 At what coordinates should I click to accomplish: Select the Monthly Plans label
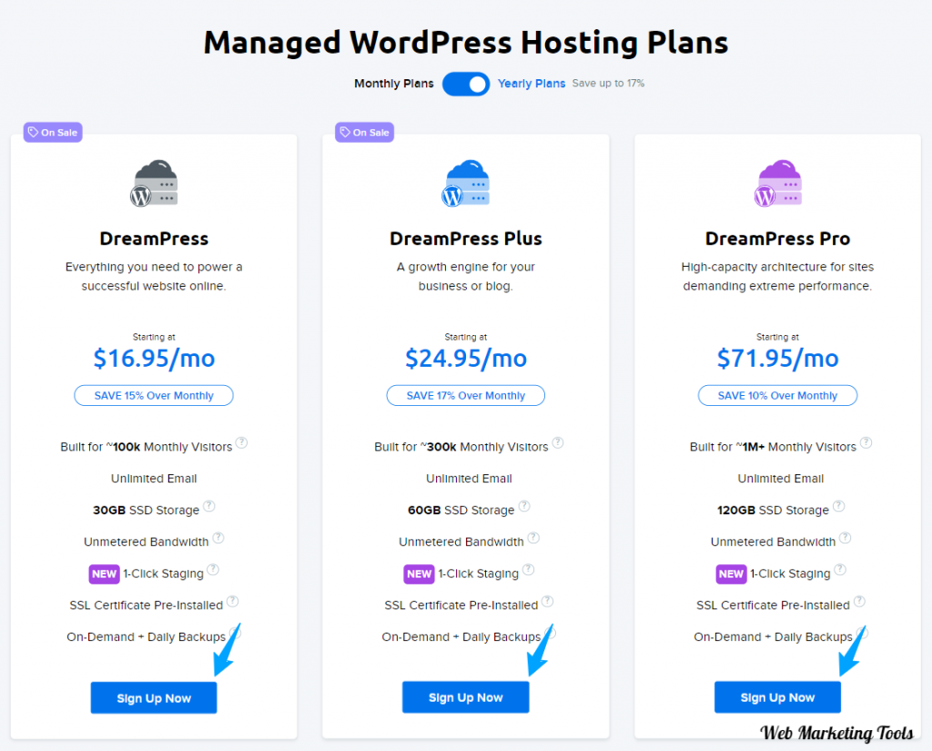[393, 84]
